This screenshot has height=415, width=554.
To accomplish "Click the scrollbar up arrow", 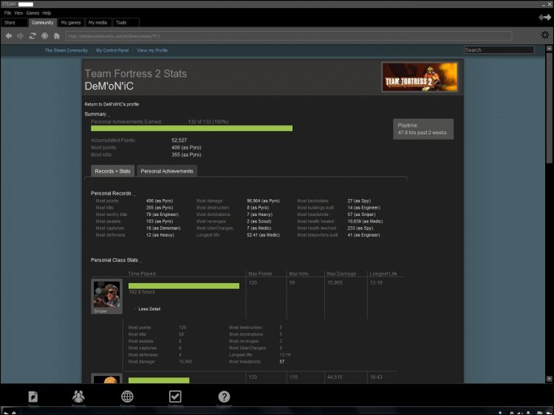I will point(549,49).
